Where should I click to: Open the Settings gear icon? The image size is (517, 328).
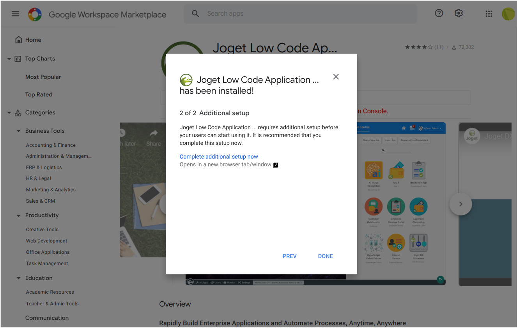pyautogui.click(x=459, y=13)
